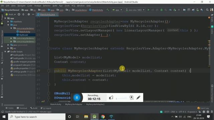Click the Windows search box
This screenshot has height=120, width=214.
click(x=37, y=117)
